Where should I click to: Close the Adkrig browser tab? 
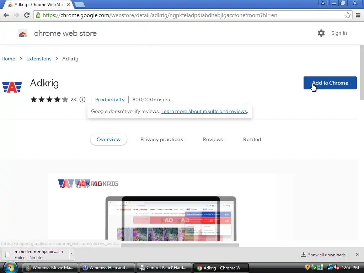[x=68, y=5]
